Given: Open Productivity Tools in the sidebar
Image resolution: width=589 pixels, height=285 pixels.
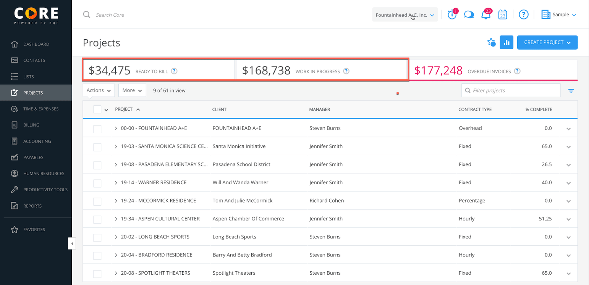Looking at the screenshot, I should (x=36, y=189).
